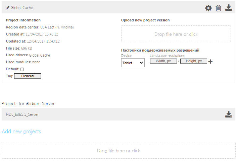Click the Add new projects link

tap(21, 132)
